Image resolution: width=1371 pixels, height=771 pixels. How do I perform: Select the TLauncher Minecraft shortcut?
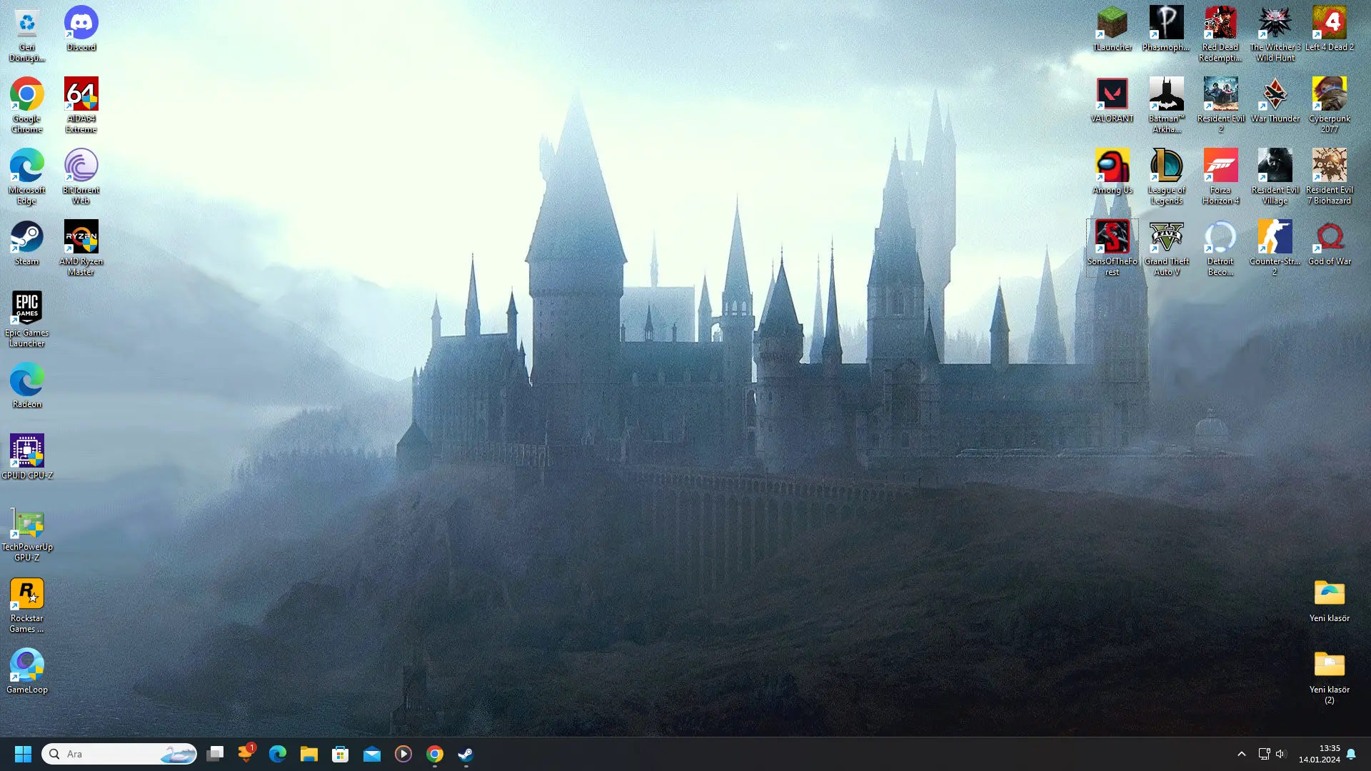click(1112, 29)
